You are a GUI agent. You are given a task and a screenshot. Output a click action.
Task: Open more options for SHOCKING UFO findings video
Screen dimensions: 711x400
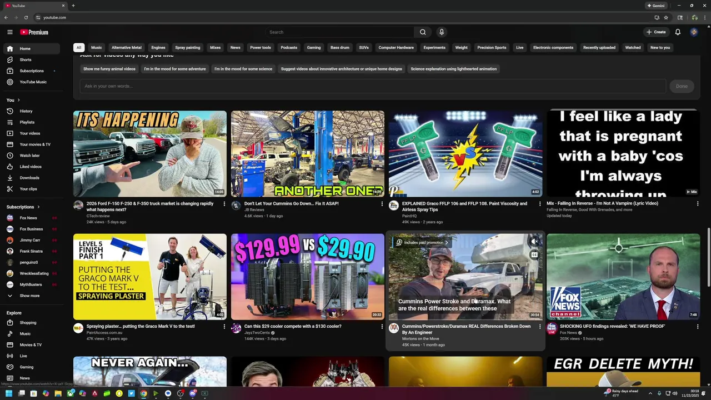tap(698, 327)
